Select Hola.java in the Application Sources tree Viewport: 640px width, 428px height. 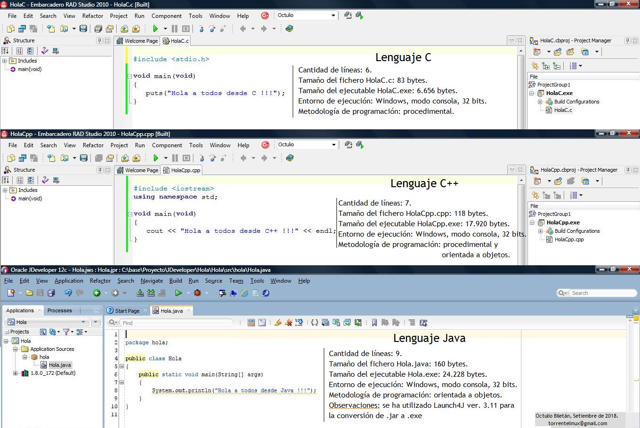coord(59,365)
